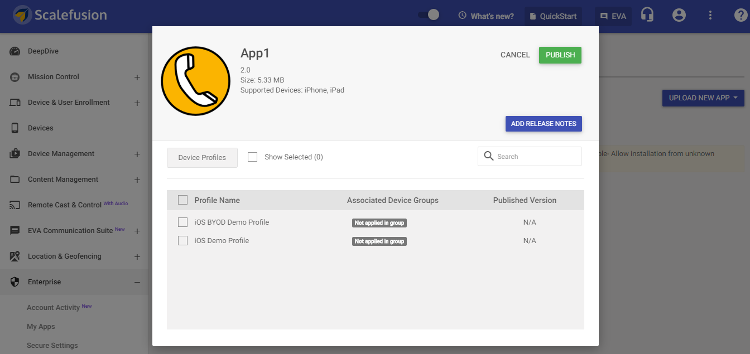This screenshot has width=750, height=354.
Task: Click the Enterprise shield icon
Action: coord(15,282)
